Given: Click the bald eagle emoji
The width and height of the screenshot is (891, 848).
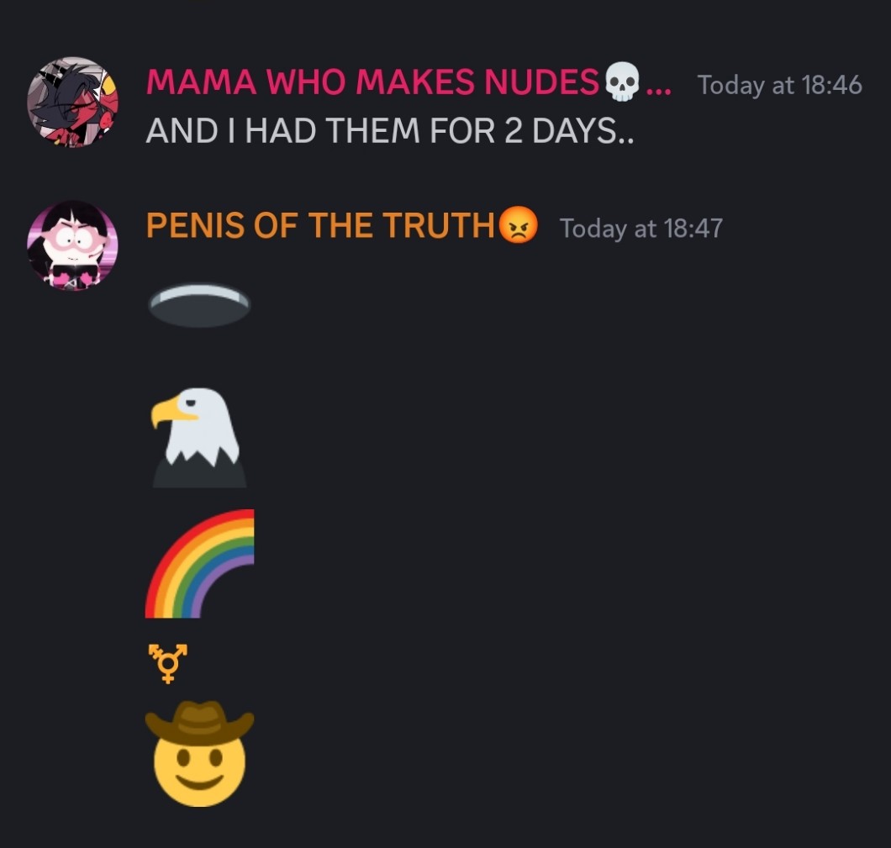Looking at the screenshot, I should (x=199, y=437).
